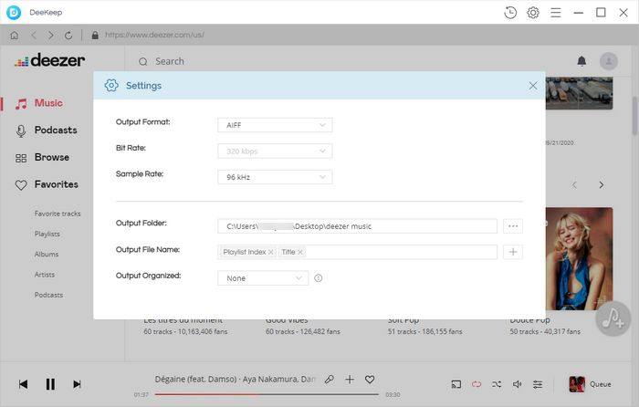Image resolution: width=639 pixels, height=407 pixels.
Task: Open the Bit Rate dropdown
Action: 275,151
